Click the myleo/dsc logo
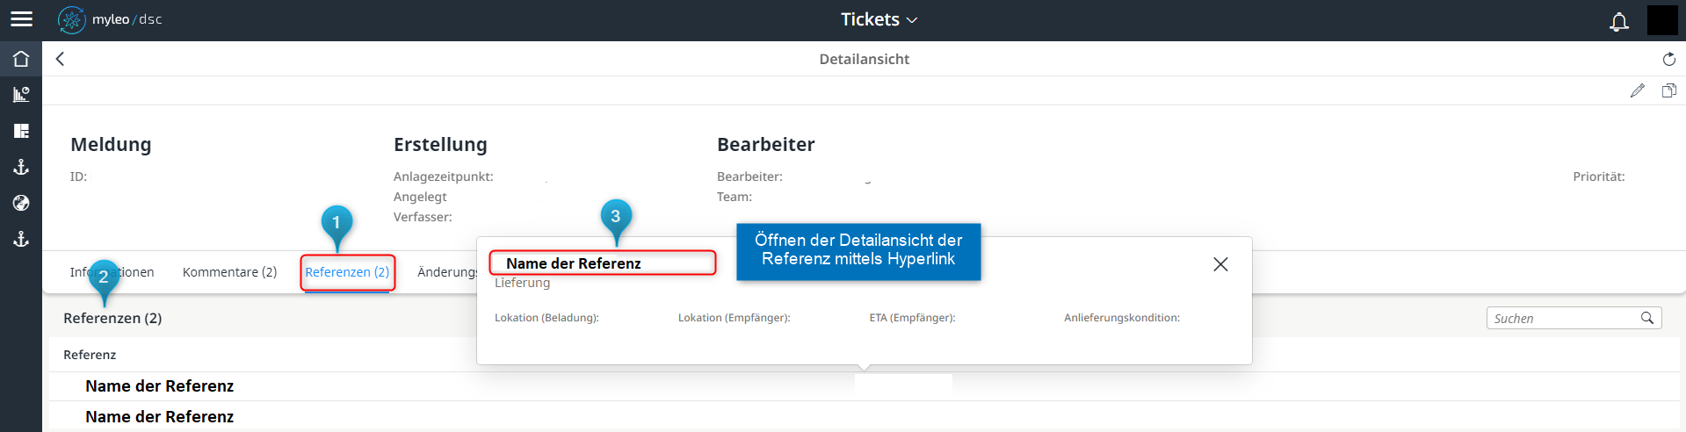Screen dimensions: 1686x432 (110, 19)
